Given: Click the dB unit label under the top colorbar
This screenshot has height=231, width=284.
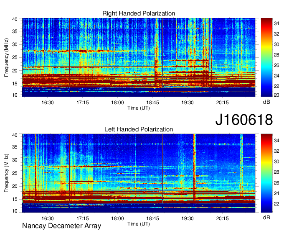Looking at the screenshot, I should (266, 102).
